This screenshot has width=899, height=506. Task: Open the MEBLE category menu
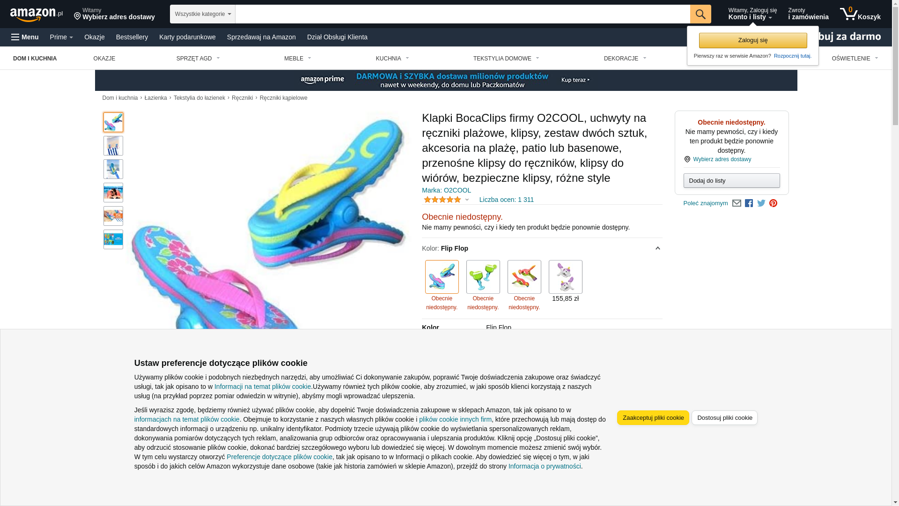pos(297,59)
